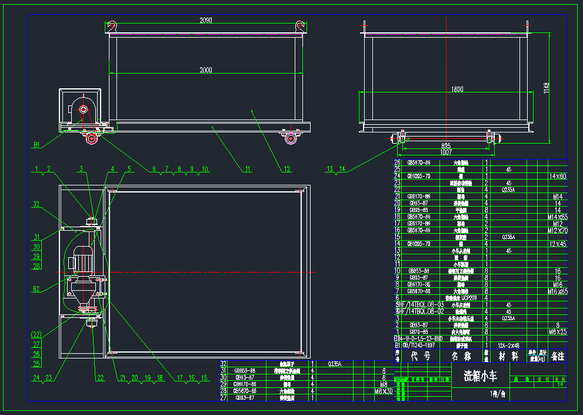The height and width of the screenshot is (415, 583).
Task: Click balloon number 32 in plan view
Action: [x=36, y=204]
